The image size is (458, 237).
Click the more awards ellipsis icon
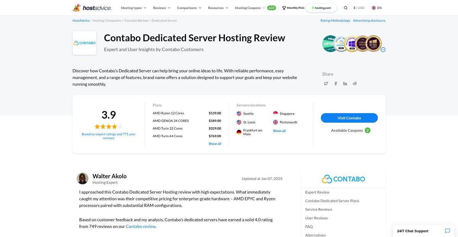[x=383, y=50]
